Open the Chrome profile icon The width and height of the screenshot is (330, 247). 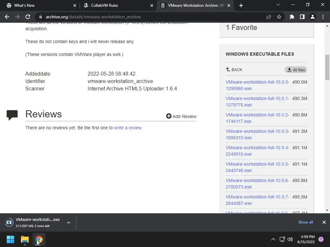313,17
